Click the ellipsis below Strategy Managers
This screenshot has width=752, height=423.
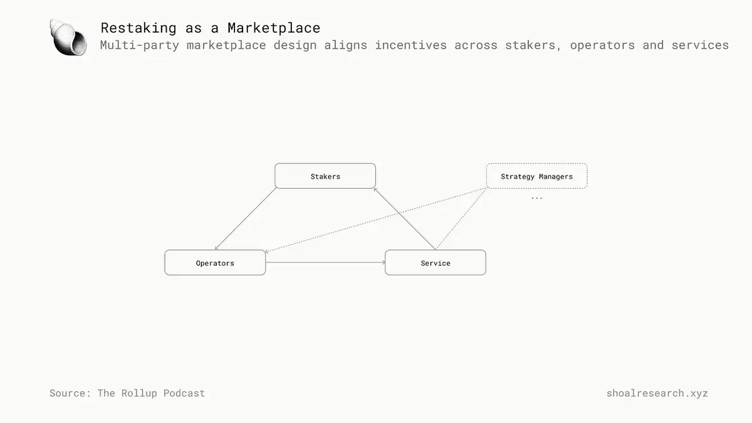point(536,197)
